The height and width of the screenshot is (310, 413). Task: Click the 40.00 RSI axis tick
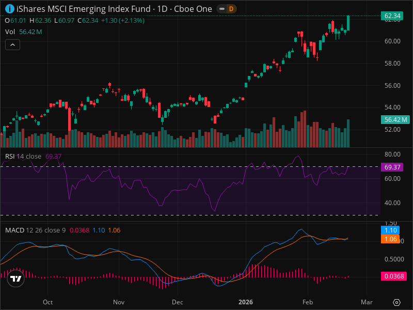tap(392, 203)
